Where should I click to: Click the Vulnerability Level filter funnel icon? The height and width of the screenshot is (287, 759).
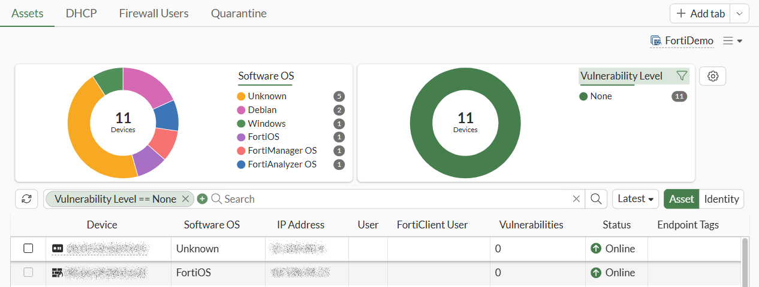point(681,76)
